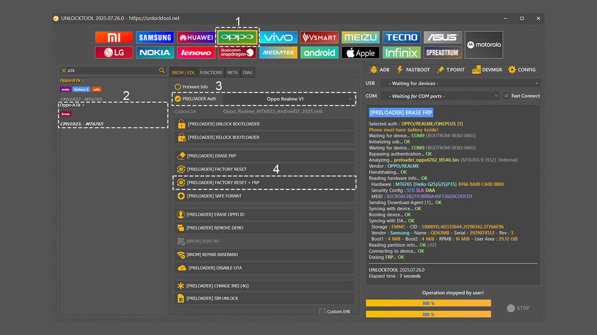Click PRELOADER DISABLE OTA button
Screen dimensions: 597x335
264,268
